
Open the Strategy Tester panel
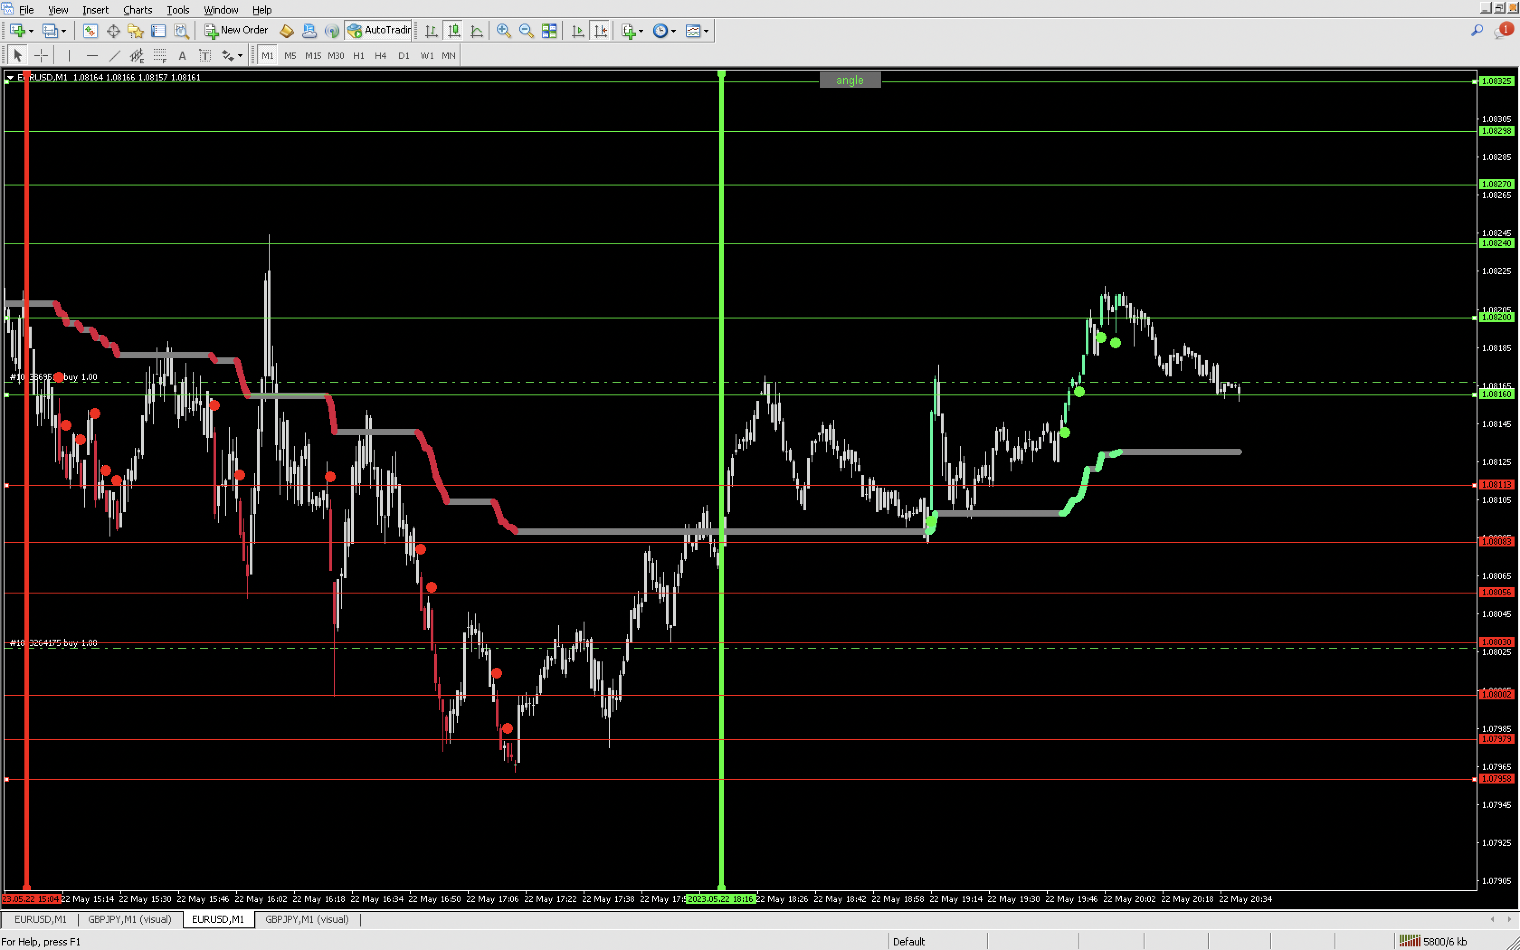pyautogui.click(x=181, y=31)
